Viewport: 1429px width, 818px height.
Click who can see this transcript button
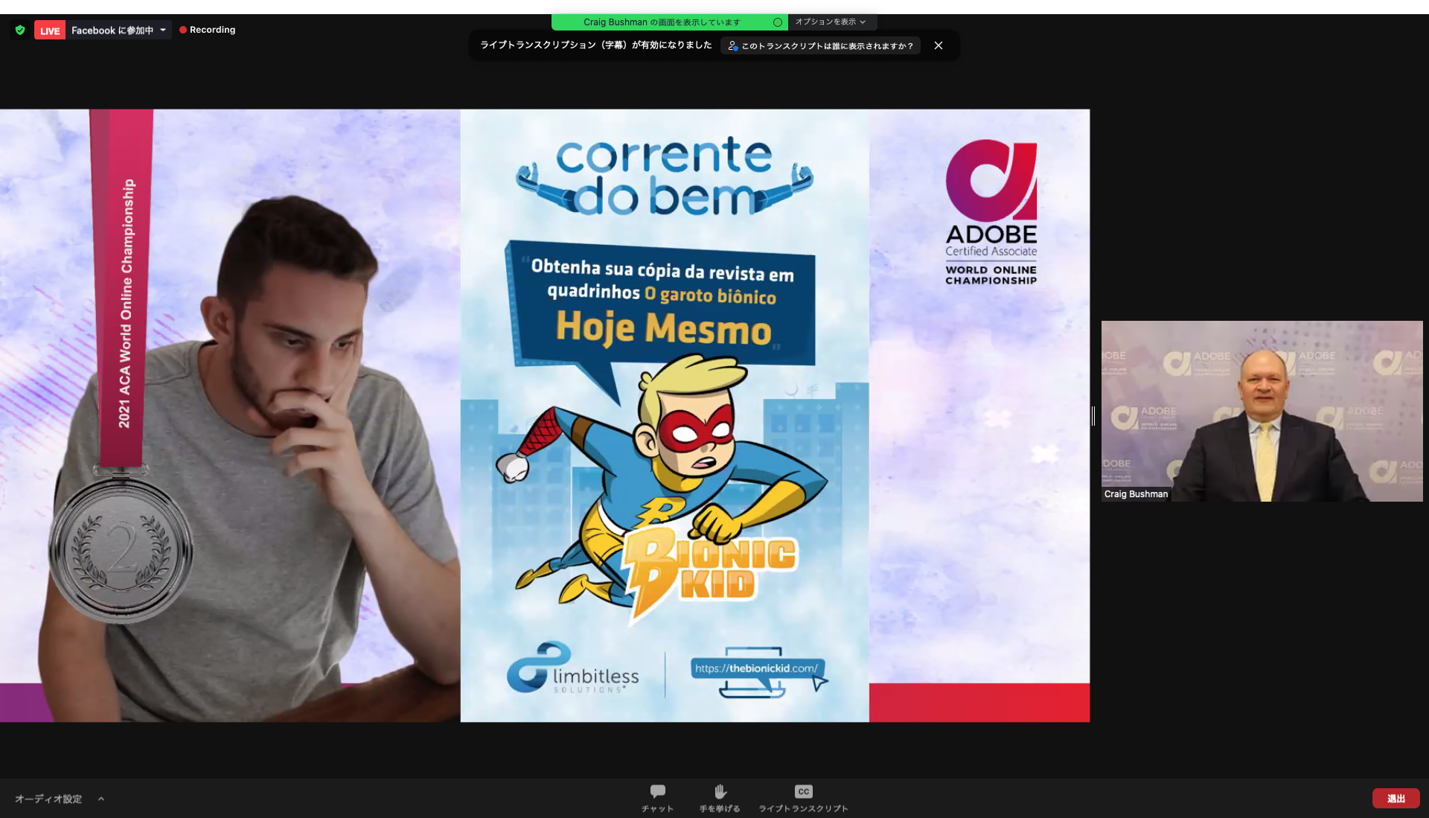[820, 46]
